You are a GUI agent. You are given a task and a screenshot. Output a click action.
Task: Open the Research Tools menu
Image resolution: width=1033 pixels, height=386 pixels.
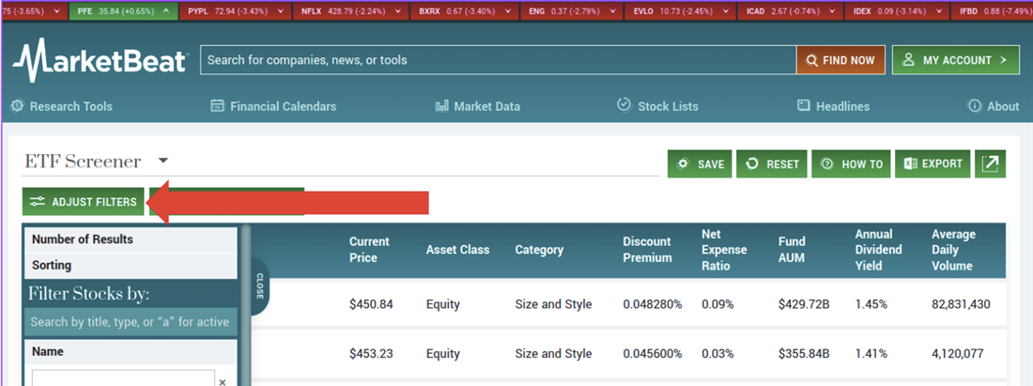point(62,106)
